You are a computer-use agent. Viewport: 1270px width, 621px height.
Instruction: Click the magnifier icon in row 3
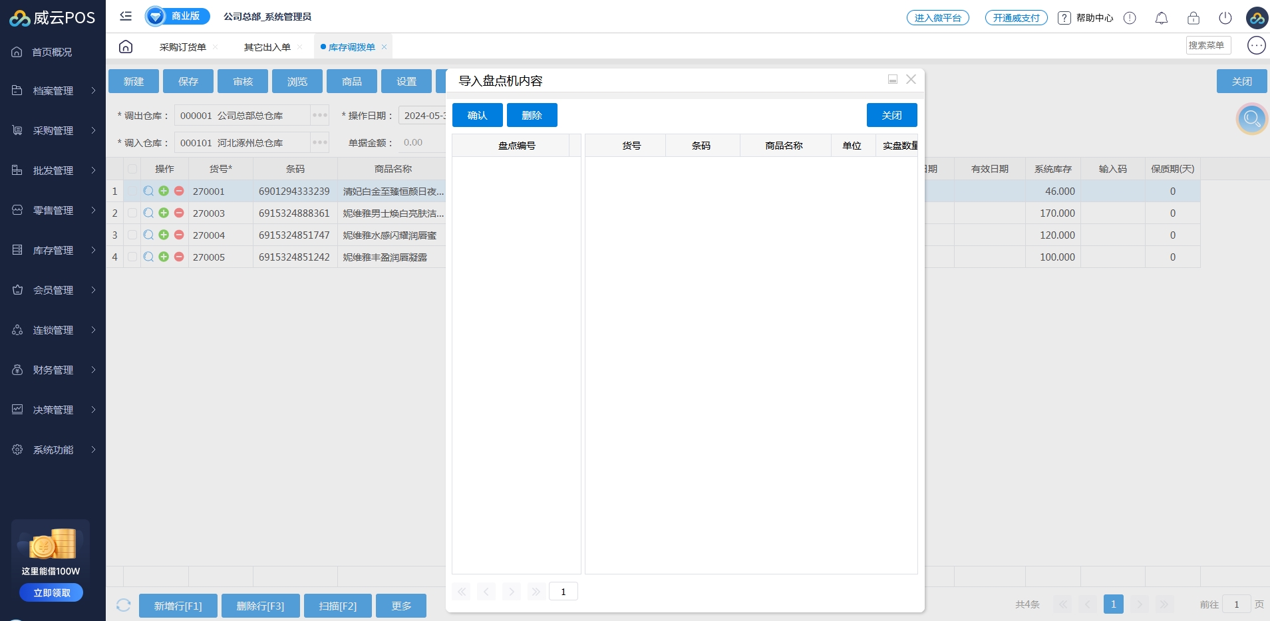point(148,235)
